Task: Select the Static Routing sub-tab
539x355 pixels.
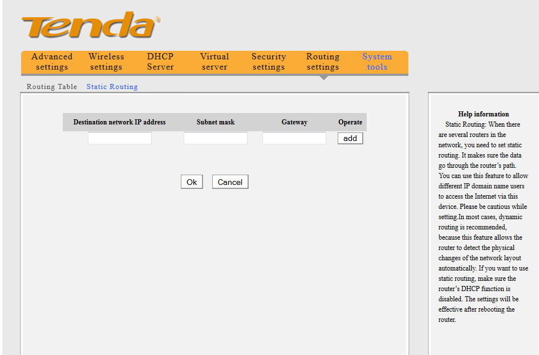Action: coord(112,87)
